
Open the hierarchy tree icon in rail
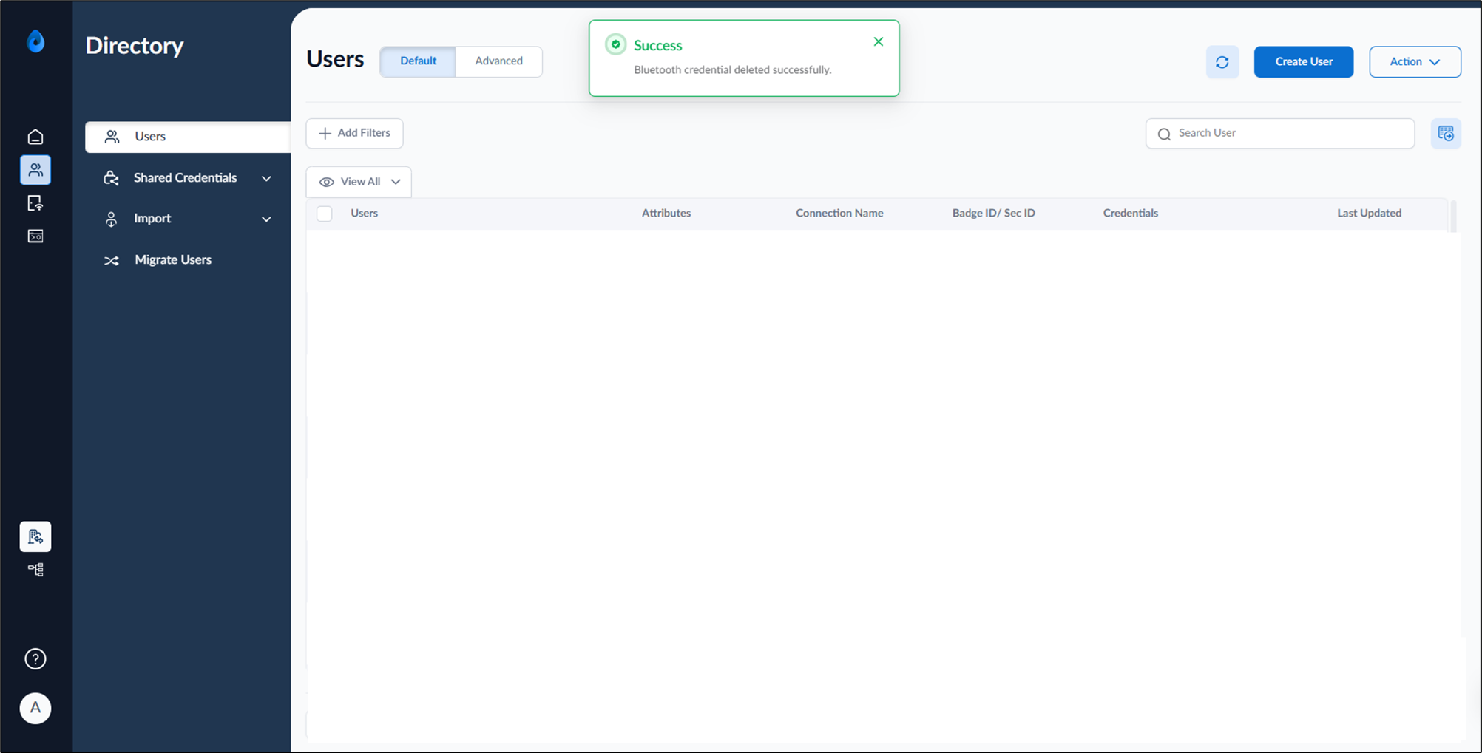[x=35, y=570]
